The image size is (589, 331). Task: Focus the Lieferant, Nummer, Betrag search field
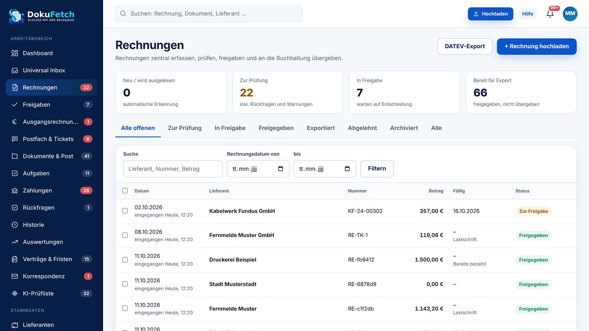(173, 169)
